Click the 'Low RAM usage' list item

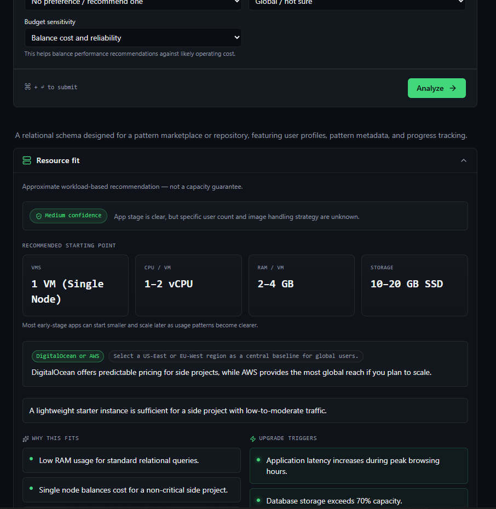[131, 460]
